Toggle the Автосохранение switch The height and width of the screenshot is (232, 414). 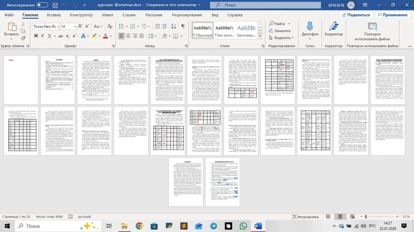(x=42, y=5)
